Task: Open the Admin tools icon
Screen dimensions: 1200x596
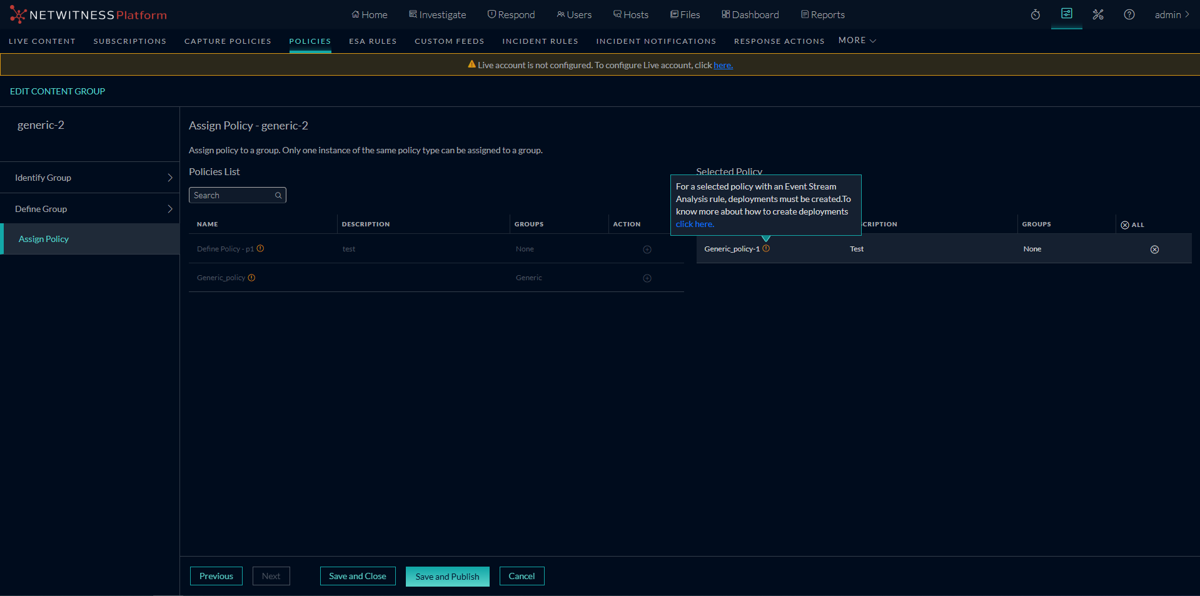Action: coord(1098,14)
